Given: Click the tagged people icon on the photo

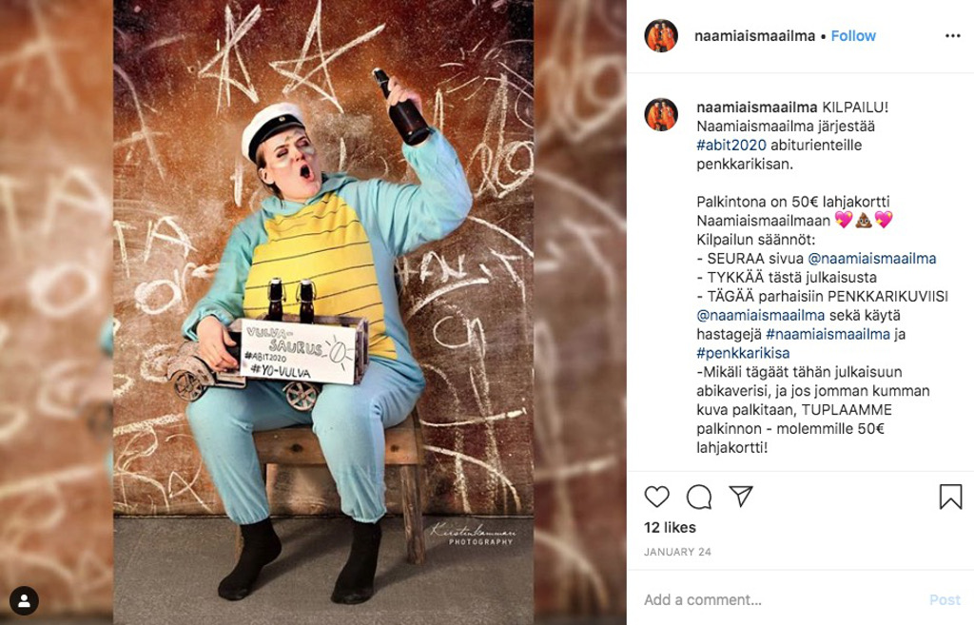Looking at the screenshot, I should (x=24, y=601).
